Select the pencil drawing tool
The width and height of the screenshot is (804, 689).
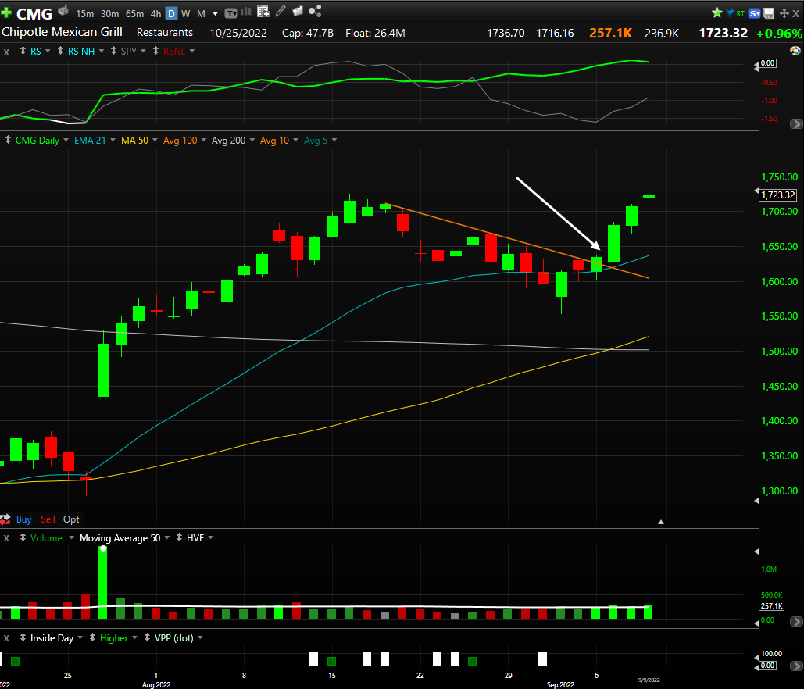[281, 11]
